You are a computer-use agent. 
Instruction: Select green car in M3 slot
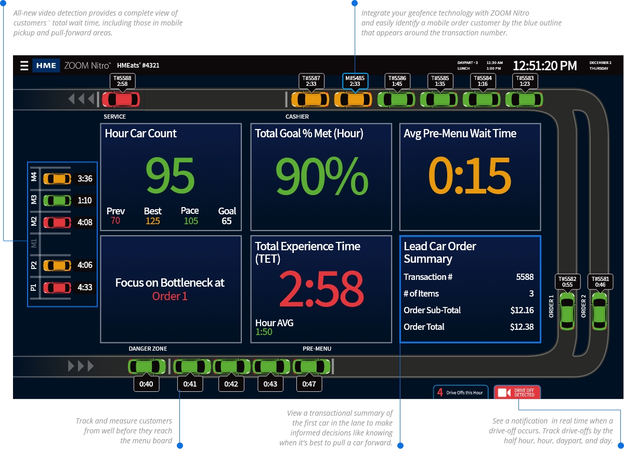[x=57, y=200]
